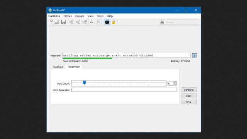Viewport: 247px width, 139px height.
Task: Open the Entries menu
Action: (x=68, y=16)
